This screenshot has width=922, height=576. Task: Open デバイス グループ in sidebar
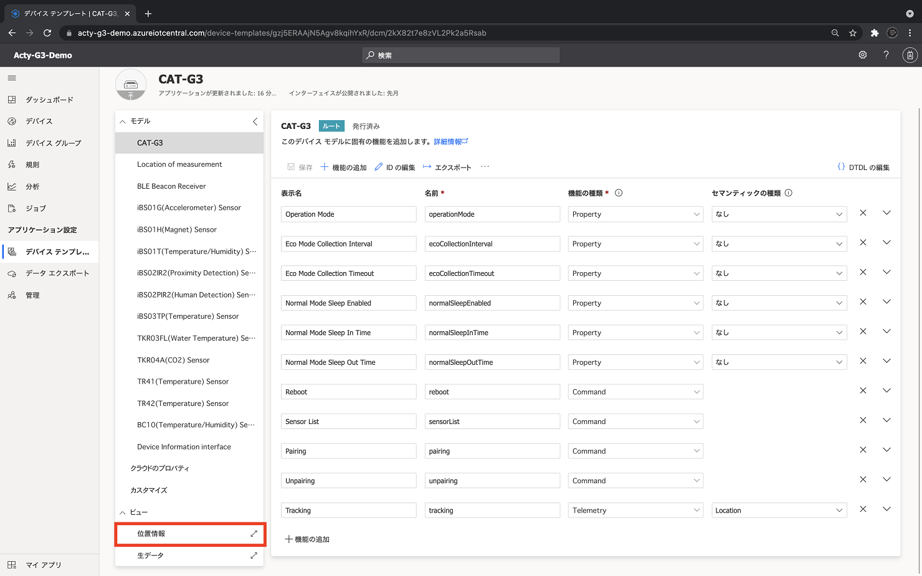(x=49, y=143)
